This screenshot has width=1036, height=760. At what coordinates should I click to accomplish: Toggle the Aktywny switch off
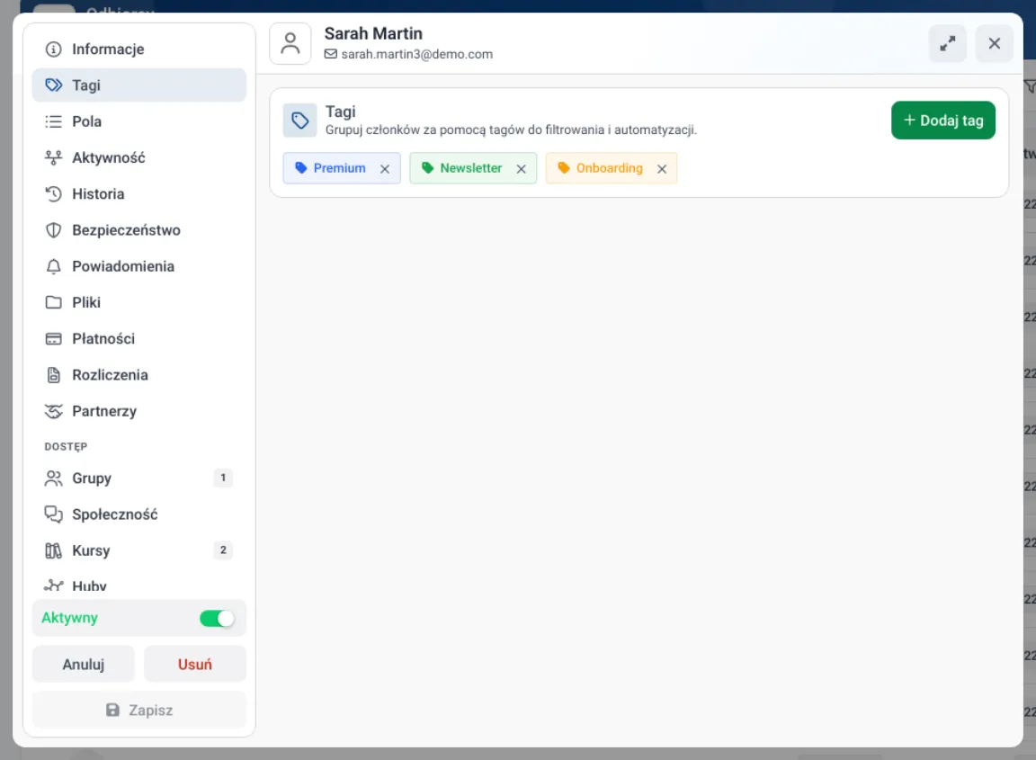pos(217,618)
